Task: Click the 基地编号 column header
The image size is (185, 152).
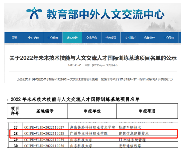Action: click(x=45, y=111)
